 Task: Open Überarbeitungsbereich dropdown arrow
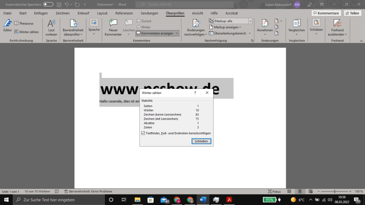tap(250, 33)
